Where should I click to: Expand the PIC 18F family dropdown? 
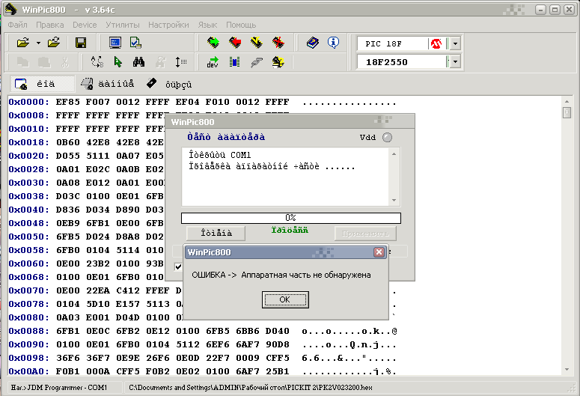[x=455, y=43]
